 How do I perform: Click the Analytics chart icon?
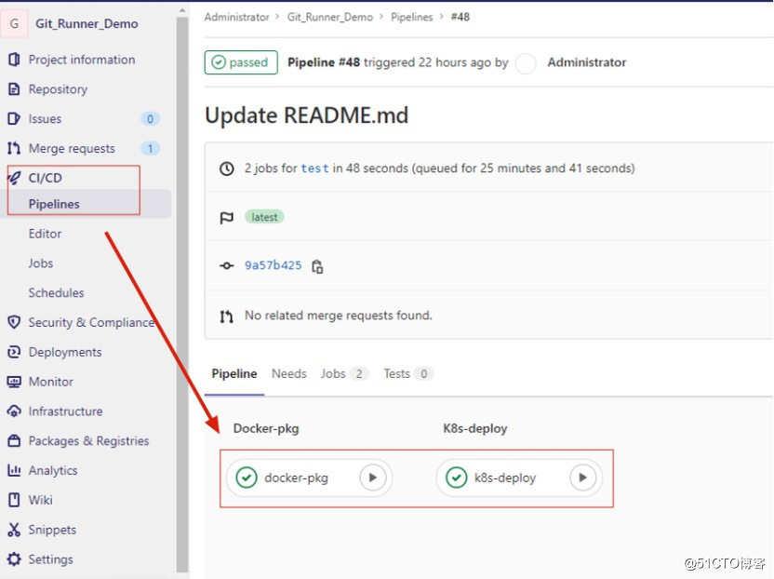[x=14, y=471]
